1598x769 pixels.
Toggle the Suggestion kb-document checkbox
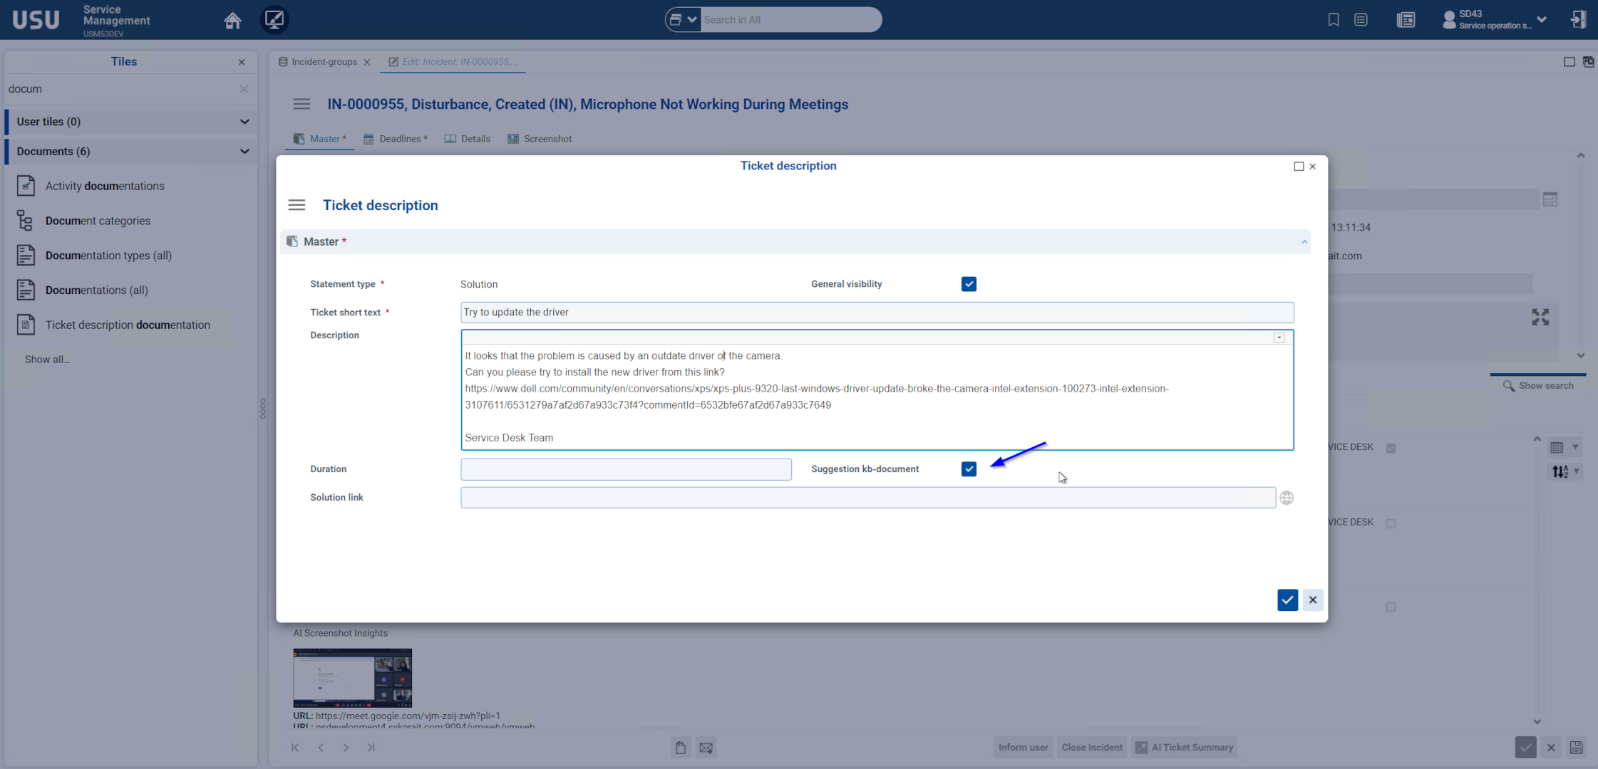(x=969, y=469)
